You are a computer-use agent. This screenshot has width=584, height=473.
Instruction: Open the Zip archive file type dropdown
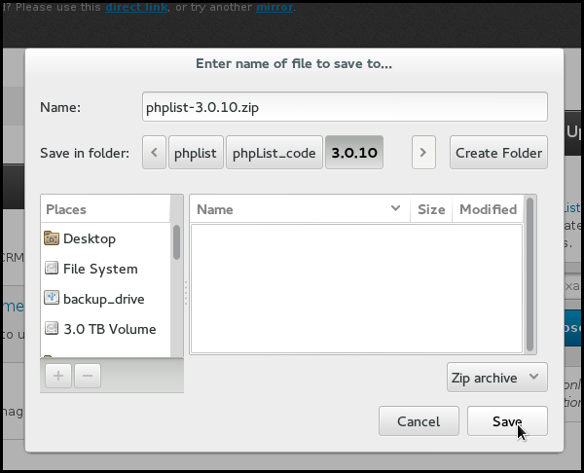point(496,378)
